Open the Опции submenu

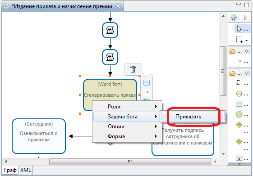pyautogui.click(x=127, y=126)
